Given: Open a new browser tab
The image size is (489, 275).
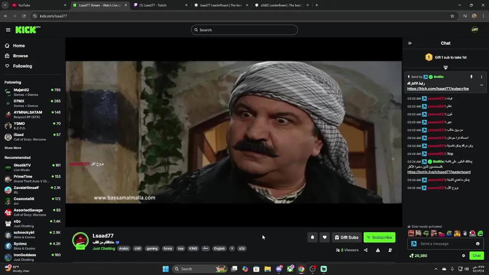Looking at the screenshot, I should [x=317, y=5].
